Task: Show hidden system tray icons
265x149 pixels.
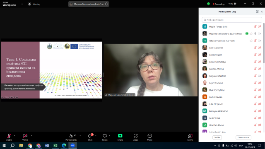Action: tap(215, 145)
